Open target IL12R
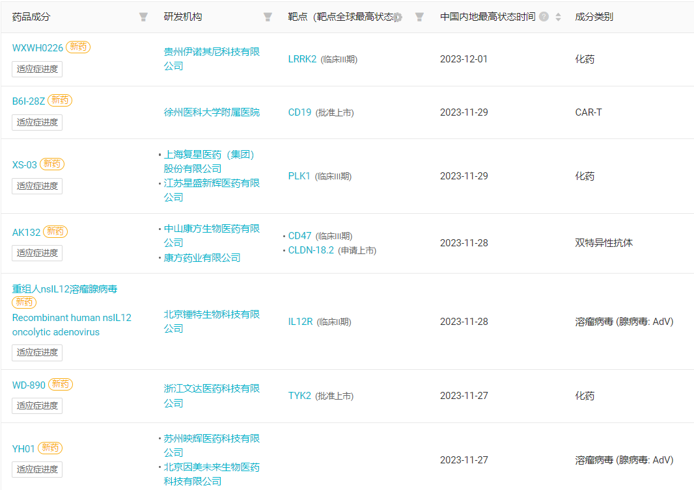Image resolution: width=694 pixels, height=490 pixels. point(301,322)
